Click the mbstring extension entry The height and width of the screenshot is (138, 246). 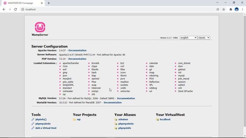click(x=154, y=76)
